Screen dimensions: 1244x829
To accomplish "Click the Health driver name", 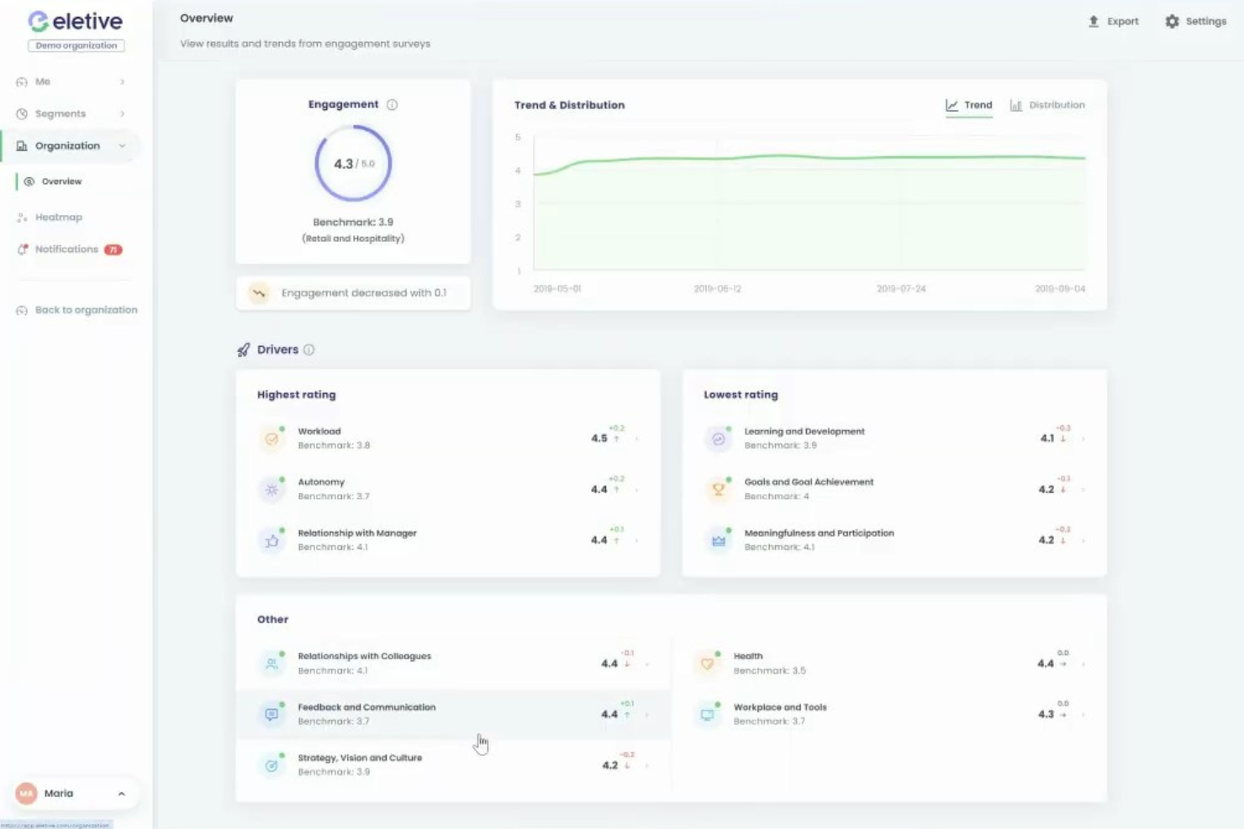I will 748,657.
